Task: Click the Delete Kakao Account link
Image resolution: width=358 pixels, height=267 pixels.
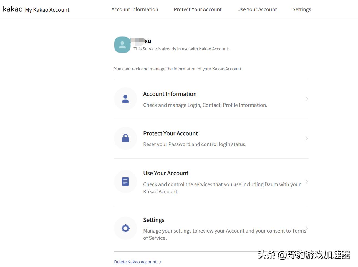Action: pos(135,262)
